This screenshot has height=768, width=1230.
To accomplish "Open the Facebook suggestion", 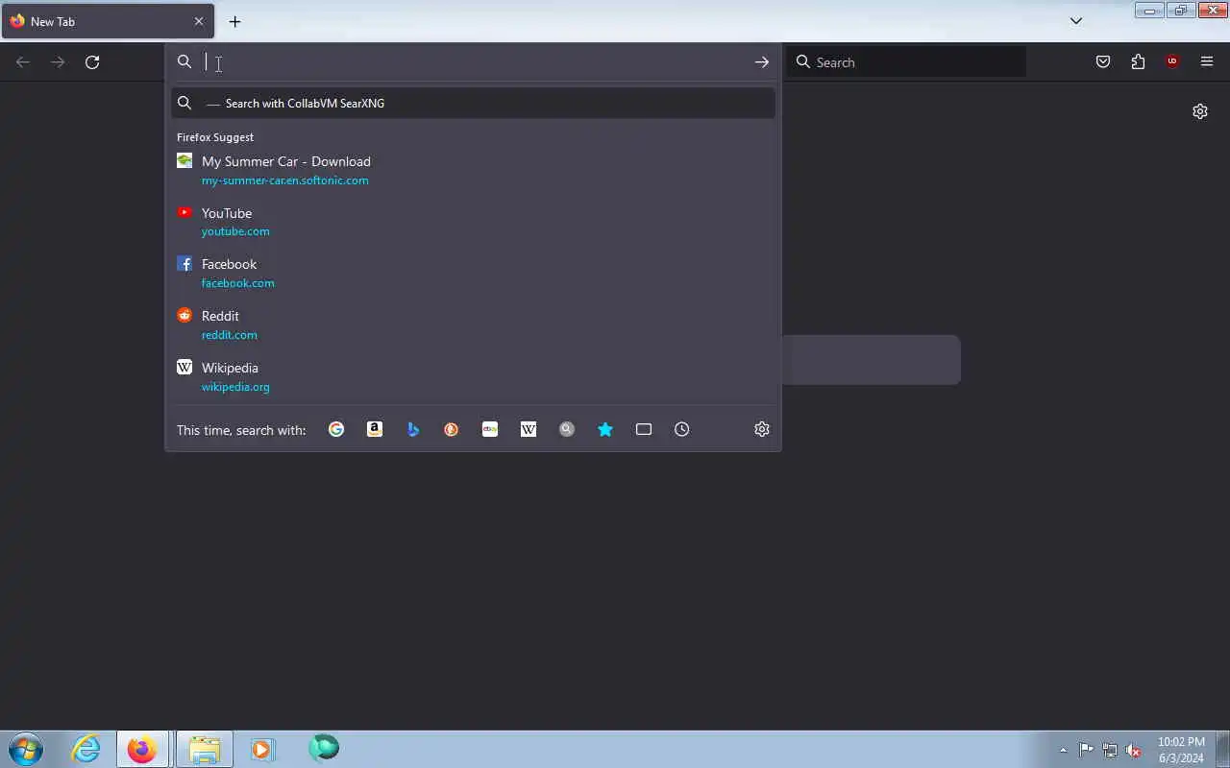I will pyautogui.click(x=473, y=273).
